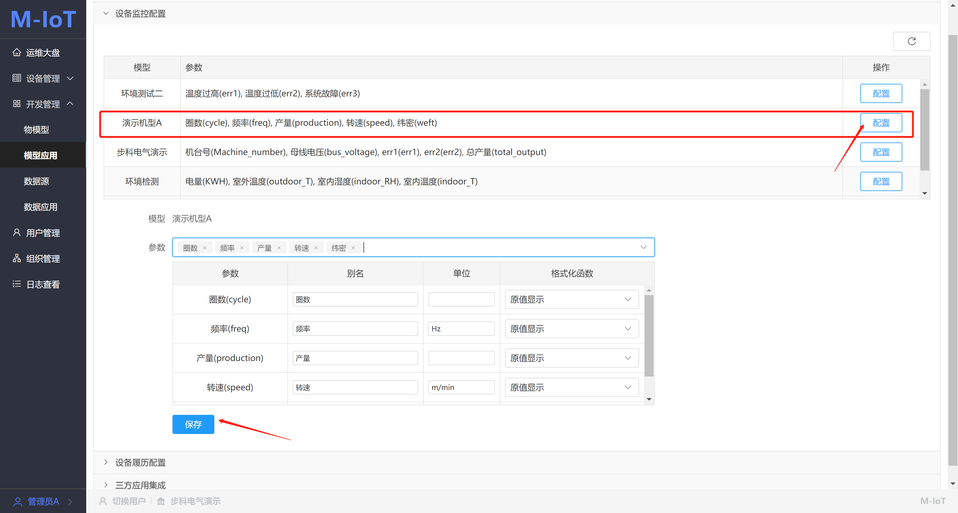Click the user icon beside 管理员A
The image size is (958, 513).
pos(18,501)
